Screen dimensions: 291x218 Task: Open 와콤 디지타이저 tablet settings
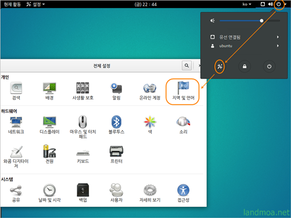(16, 157)
